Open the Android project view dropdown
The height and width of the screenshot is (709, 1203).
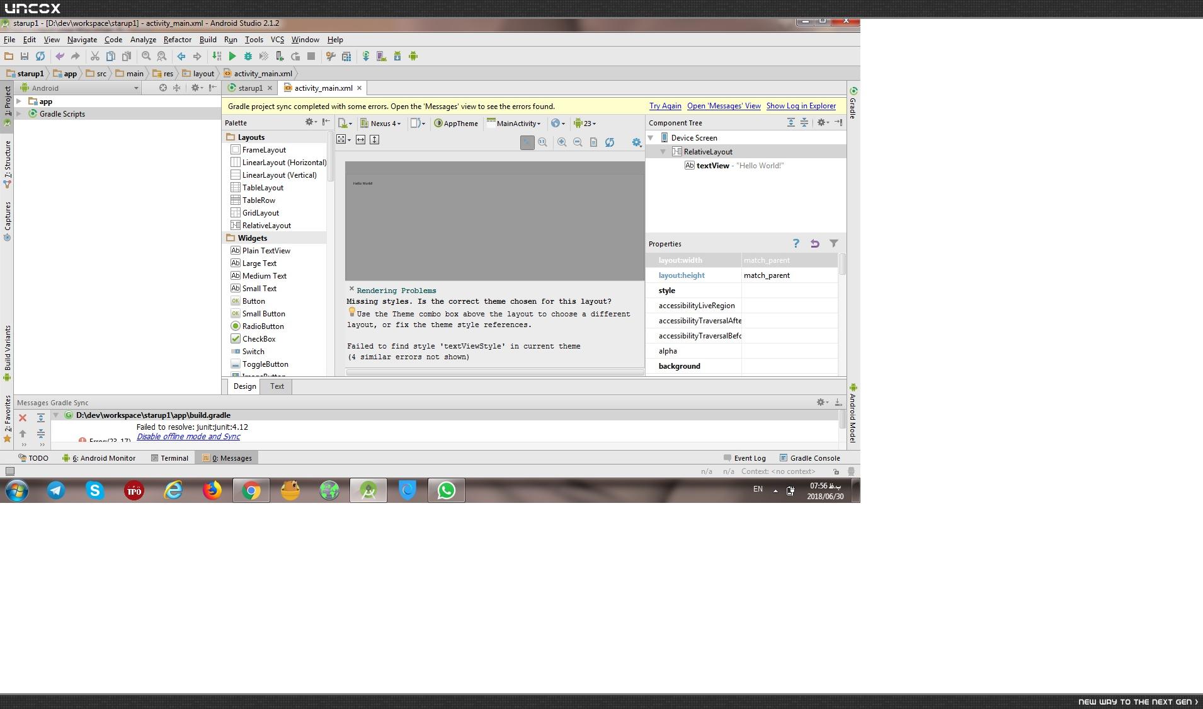[79, 88]
